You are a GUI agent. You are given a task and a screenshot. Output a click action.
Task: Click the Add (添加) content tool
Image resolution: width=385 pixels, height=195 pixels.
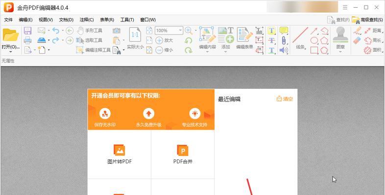tap(226, 38)
